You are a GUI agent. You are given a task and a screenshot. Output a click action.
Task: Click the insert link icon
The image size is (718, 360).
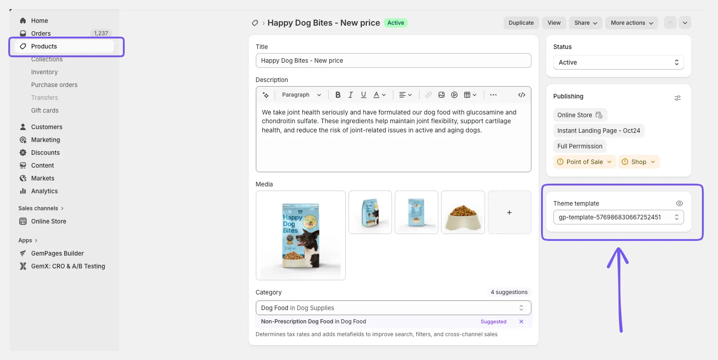pos(429,95)
